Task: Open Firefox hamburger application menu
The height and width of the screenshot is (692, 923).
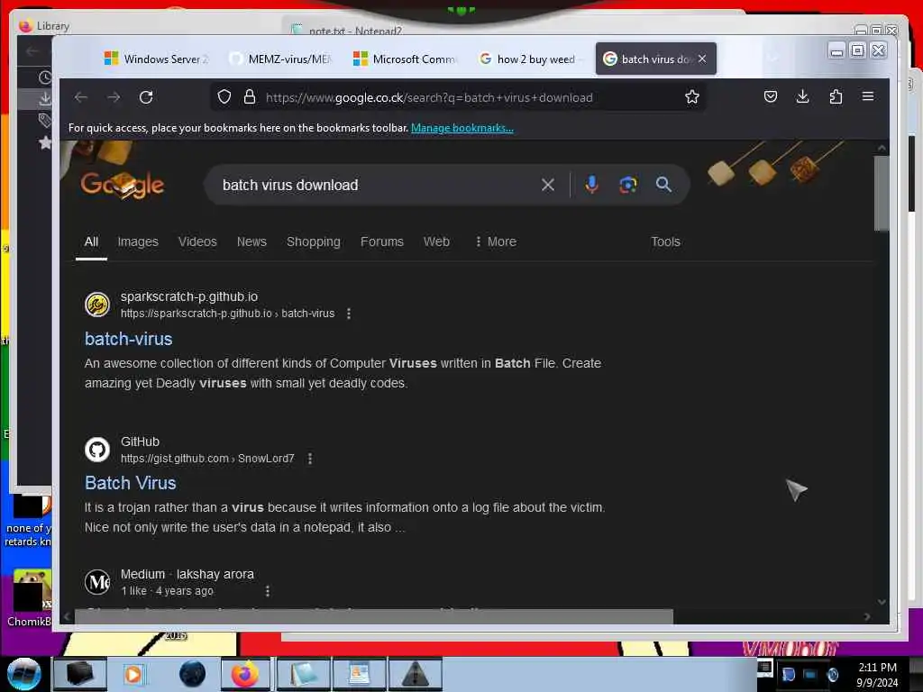Action: pos(868,96)
